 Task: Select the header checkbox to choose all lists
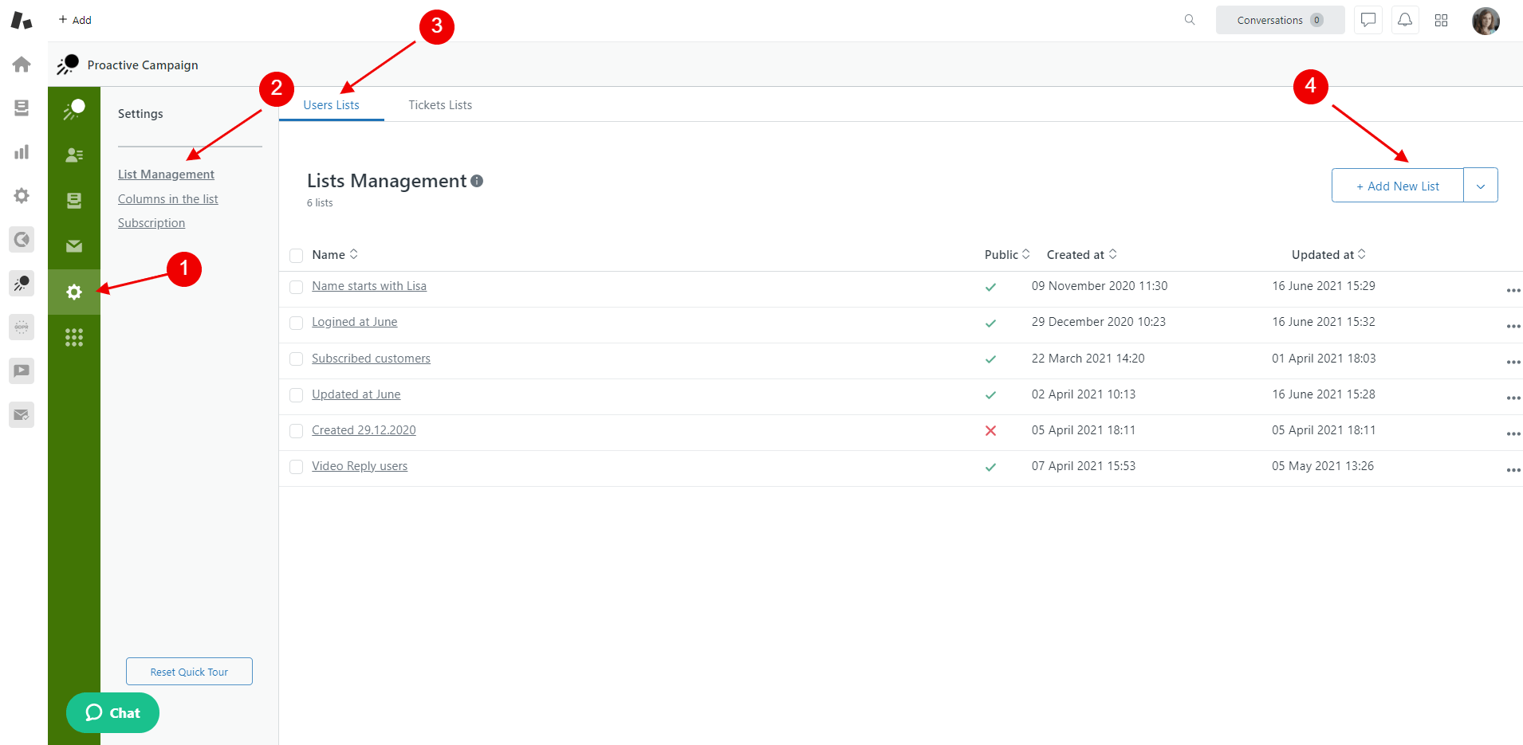(296, 255)
